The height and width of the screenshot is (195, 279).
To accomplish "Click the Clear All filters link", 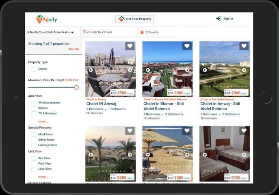I will (74, 49).
